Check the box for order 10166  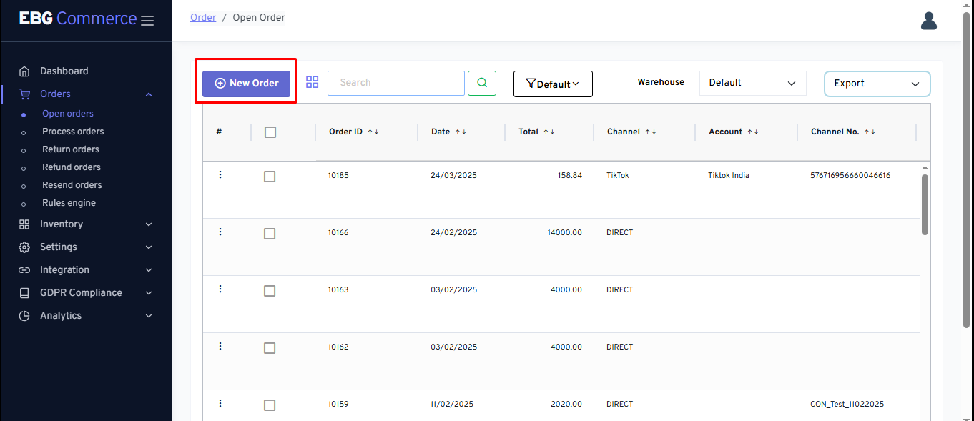pyautogui.click(x=270, y=234)
